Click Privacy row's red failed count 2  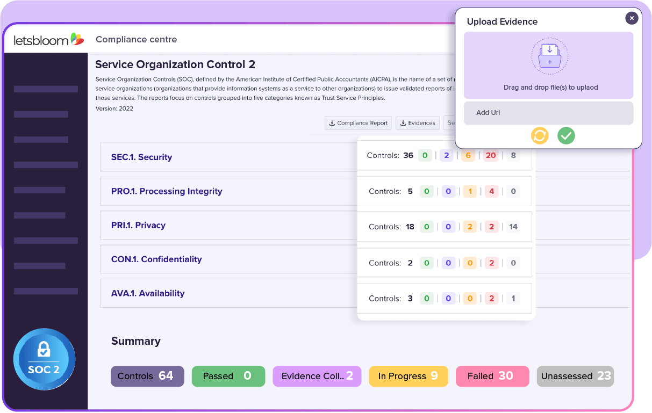point(491,227)
